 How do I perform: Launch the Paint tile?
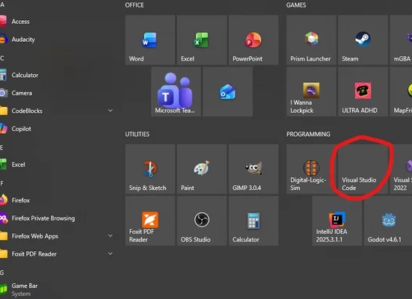pyautogui.click(x=202, y=169)
